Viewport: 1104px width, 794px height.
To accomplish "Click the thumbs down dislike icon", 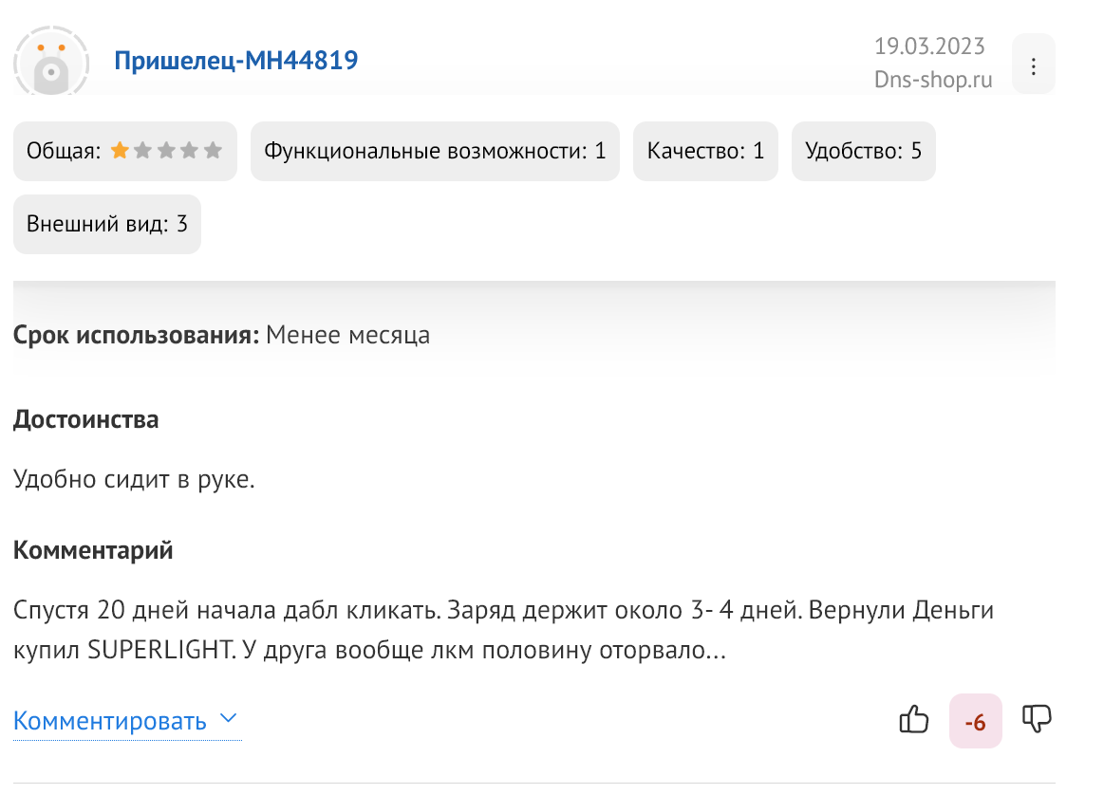I will (x=1037, y=719).
